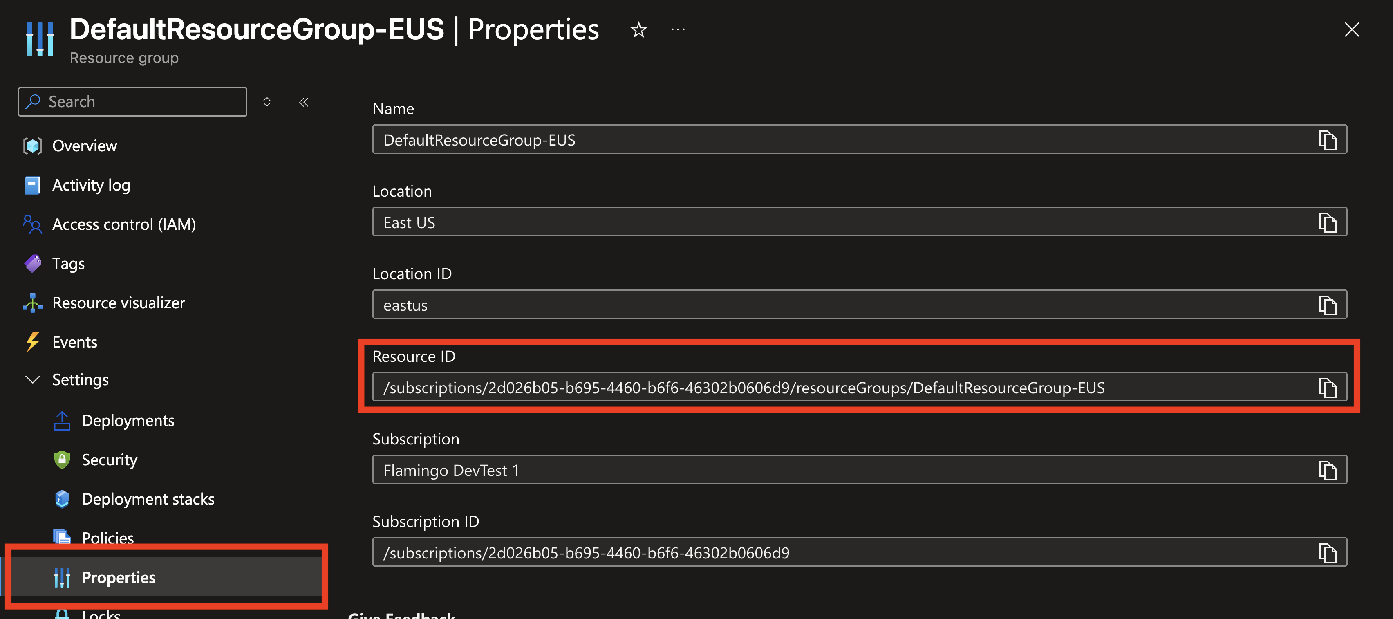Copy the Name field value
This screenshot has width=1393, height=619.
point(1327,140)
